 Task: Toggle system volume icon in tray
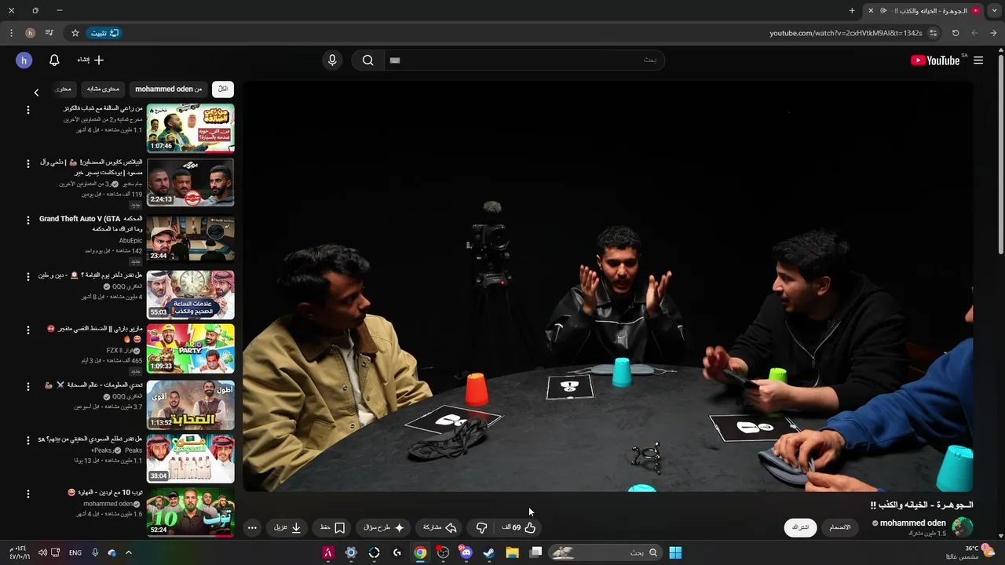(42, 552)
